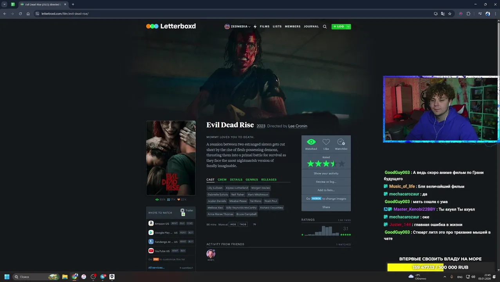The height and width of the screenshot is (282, 500).
Task: Open the Fandango At Home icon
Action: pyautogui.click(x=151, y=242)
